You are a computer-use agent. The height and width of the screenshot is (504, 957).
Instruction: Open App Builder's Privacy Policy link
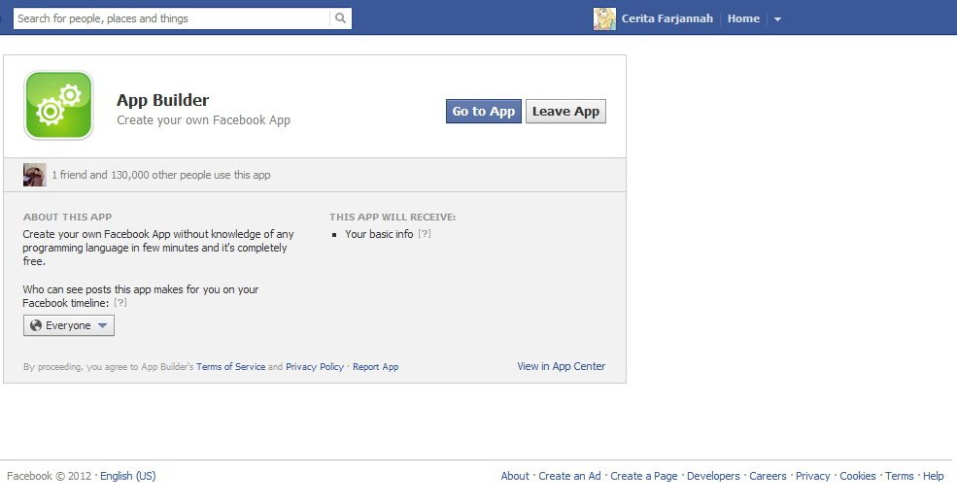(x=315, y=367)
